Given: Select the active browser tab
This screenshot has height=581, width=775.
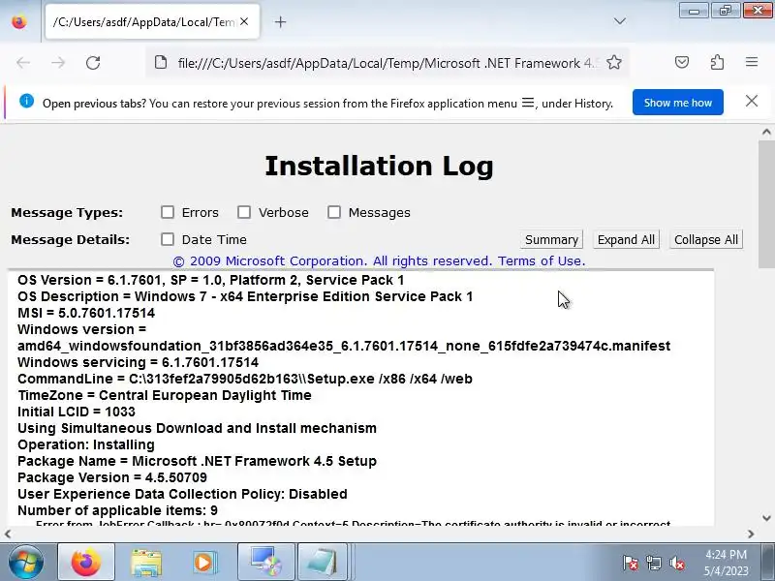Looking at the screenshot, I should [x=152, y=21].
